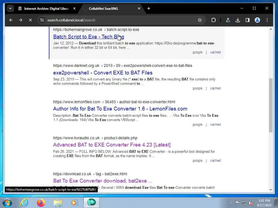Image resolution: width=278 pixels, height=208 pixels.
Task: Show hidden tray icons arrow
Action: (231, 203)
